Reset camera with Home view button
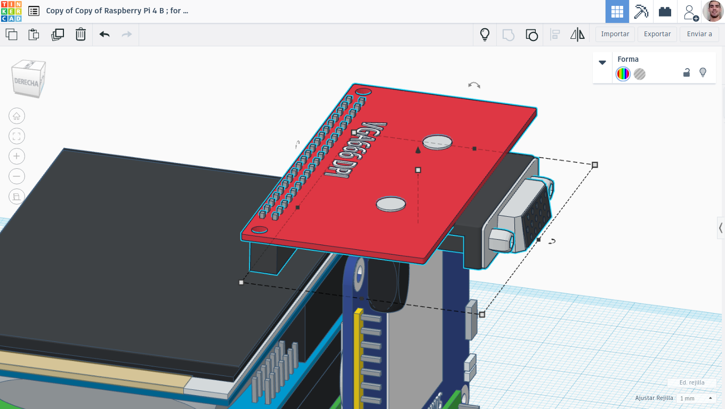Image resolution: width=725 pixels, height=409 pixels. pos(17,116)
